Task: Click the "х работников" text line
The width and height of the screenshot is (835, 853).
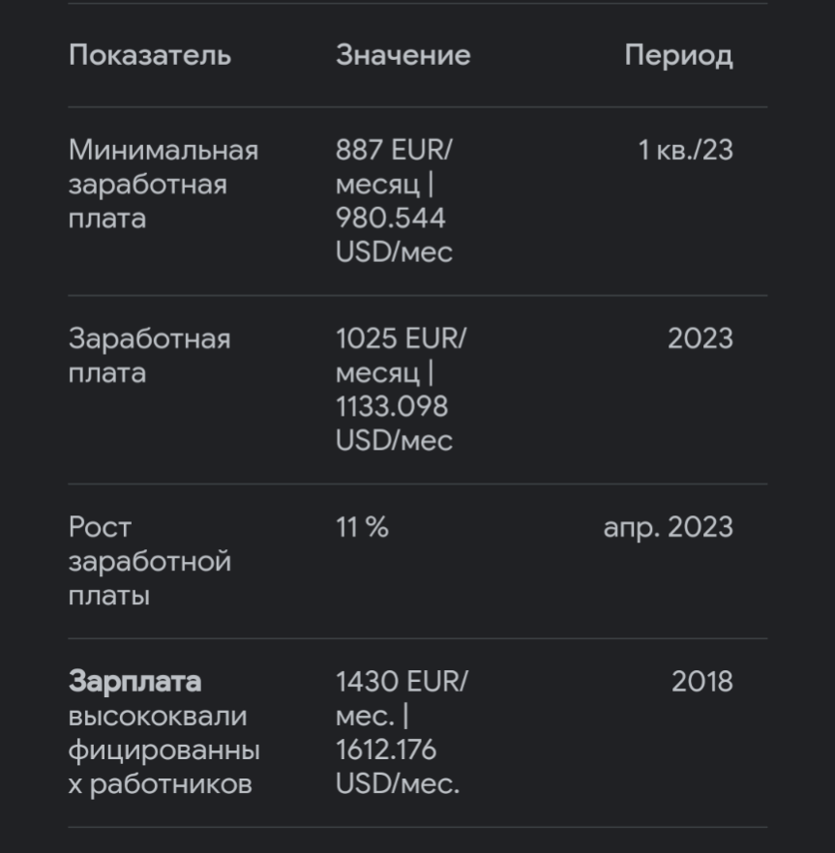Action: [x=160, y=783]
